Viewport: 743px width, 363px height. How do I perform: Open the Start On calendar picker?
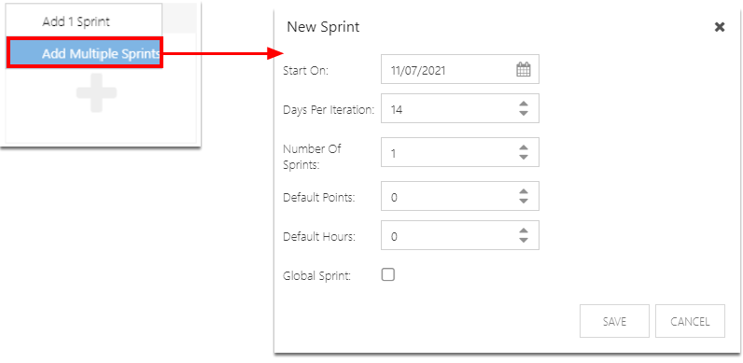[x=523, y=70]
